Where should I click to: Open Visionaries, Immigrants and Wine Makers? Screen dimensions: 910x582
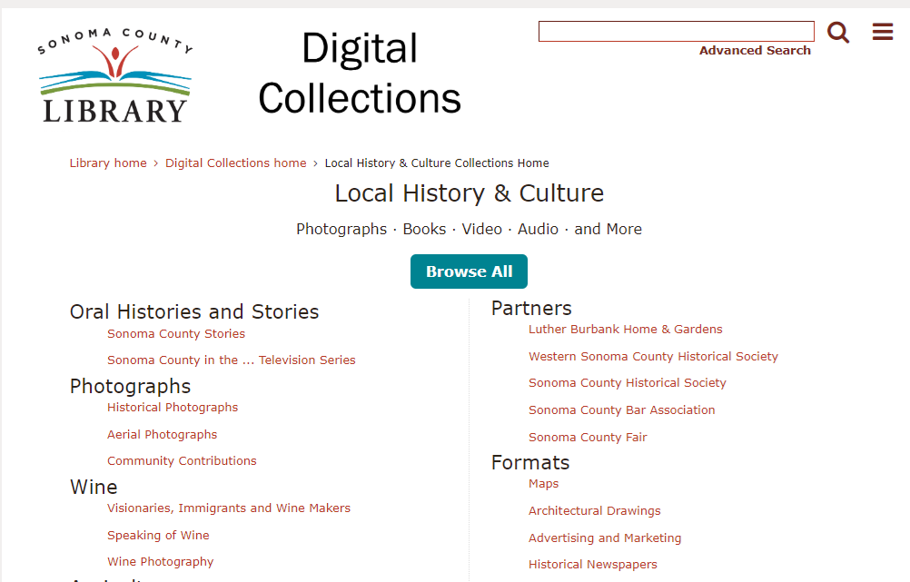(x=228, y=508)
